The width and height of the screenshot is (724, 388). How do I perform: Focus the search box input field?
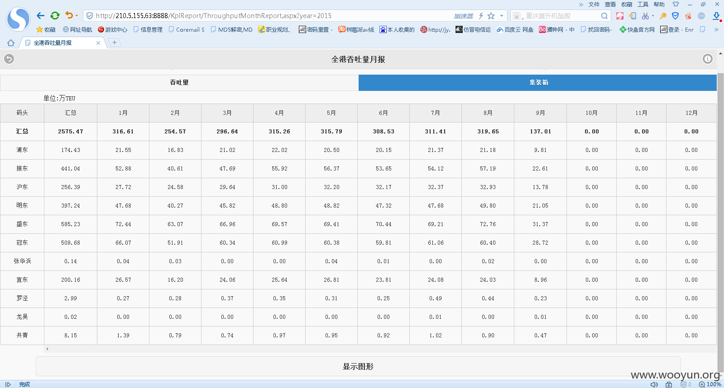(x=561, y=16)
